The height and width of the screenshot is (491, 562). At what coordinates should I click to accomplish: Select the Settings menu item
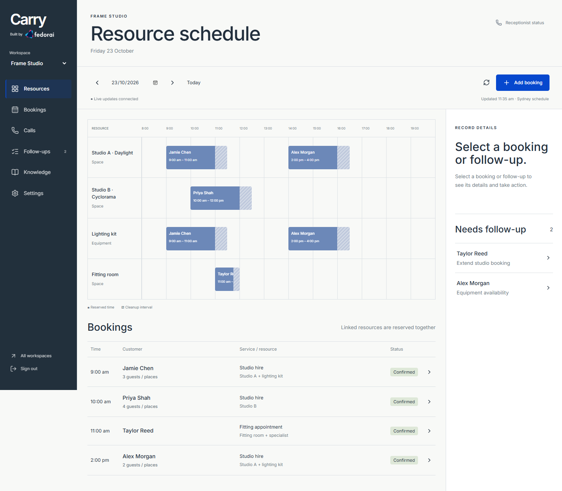(38, 193)
